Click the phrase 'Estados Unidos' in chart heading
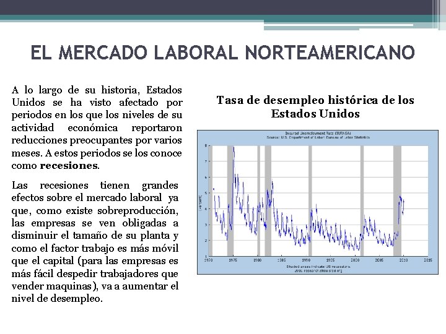The height and width of the screenshot is (334, 446). click(315, 114)
